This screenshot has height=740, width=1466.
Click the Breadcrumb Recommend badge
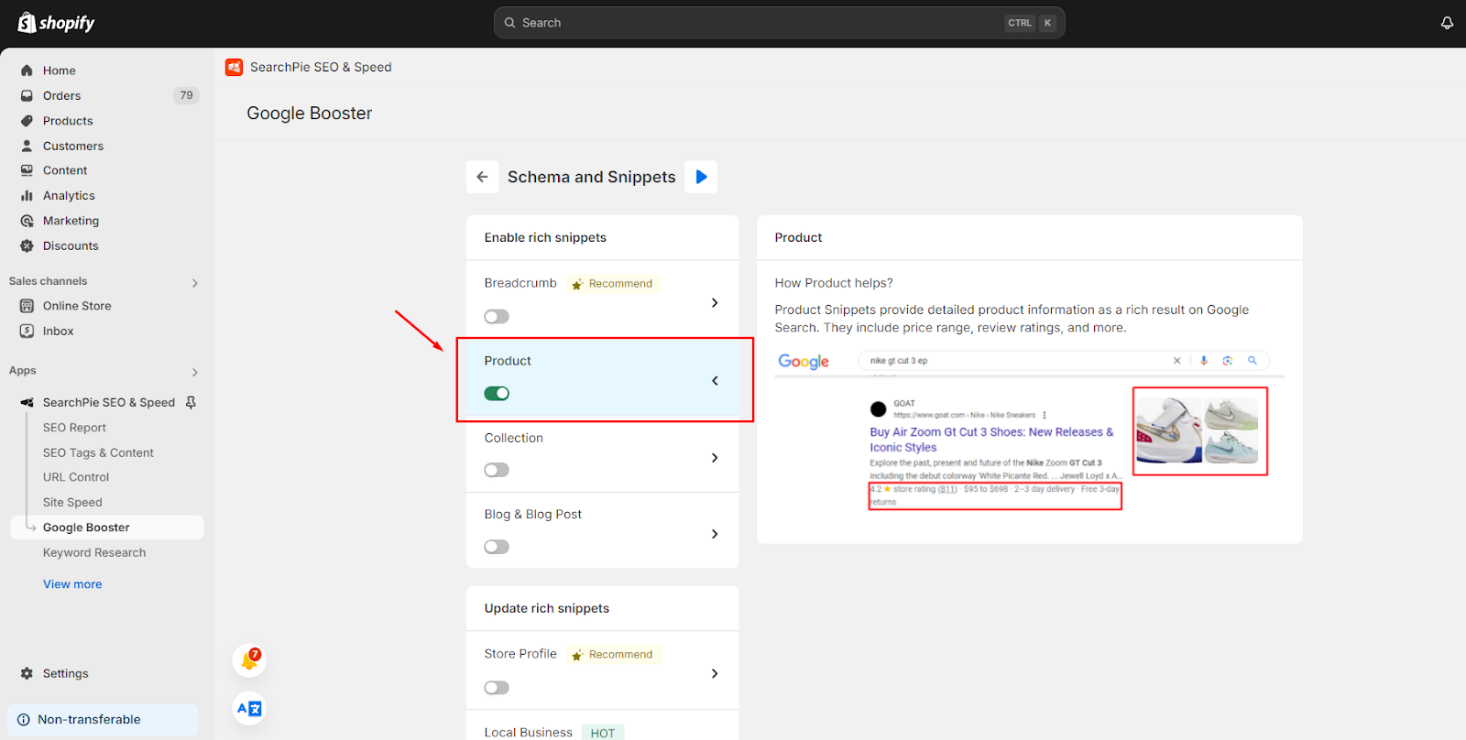pyautogui.click(x=612, y=284)
